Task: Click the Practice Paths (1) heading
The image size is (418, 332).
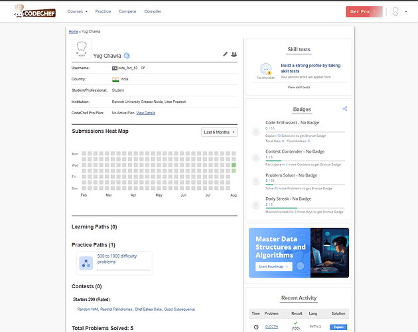Action: [94, 245]
